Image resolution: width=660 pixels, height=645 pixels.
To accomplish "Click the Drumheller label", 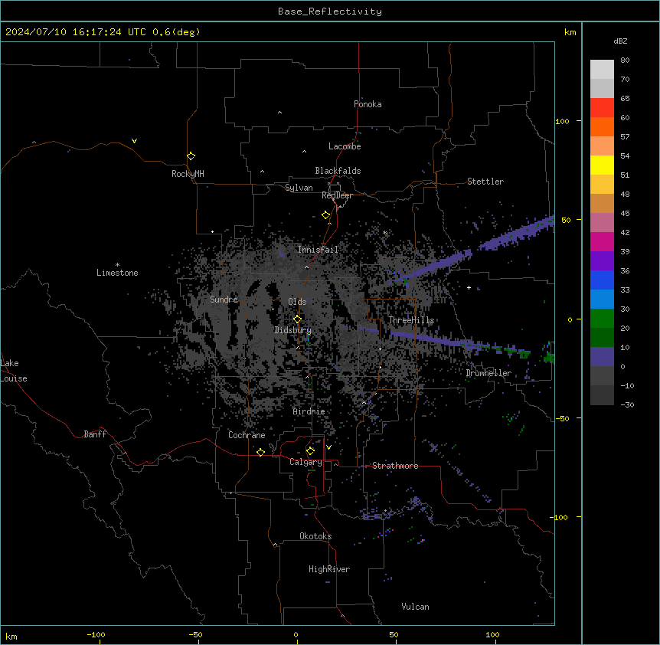I will (x=488, y=373).
